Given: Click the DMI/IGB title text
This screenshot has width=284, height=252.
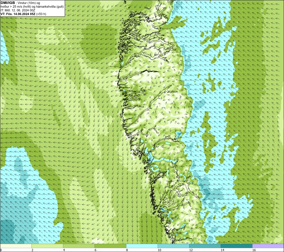Looking at the screenshot, I should (8, 3).
